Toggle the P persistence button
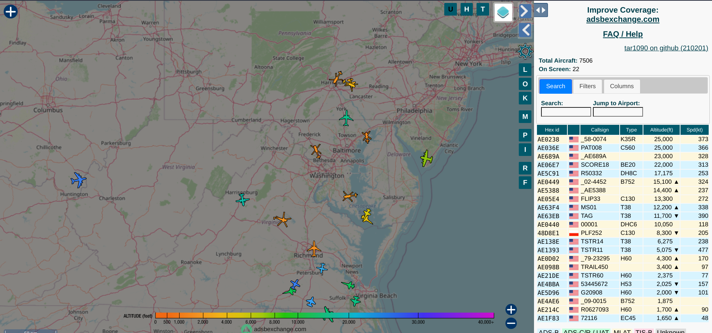This screenshot has width=712, height=333. point(525,135)
